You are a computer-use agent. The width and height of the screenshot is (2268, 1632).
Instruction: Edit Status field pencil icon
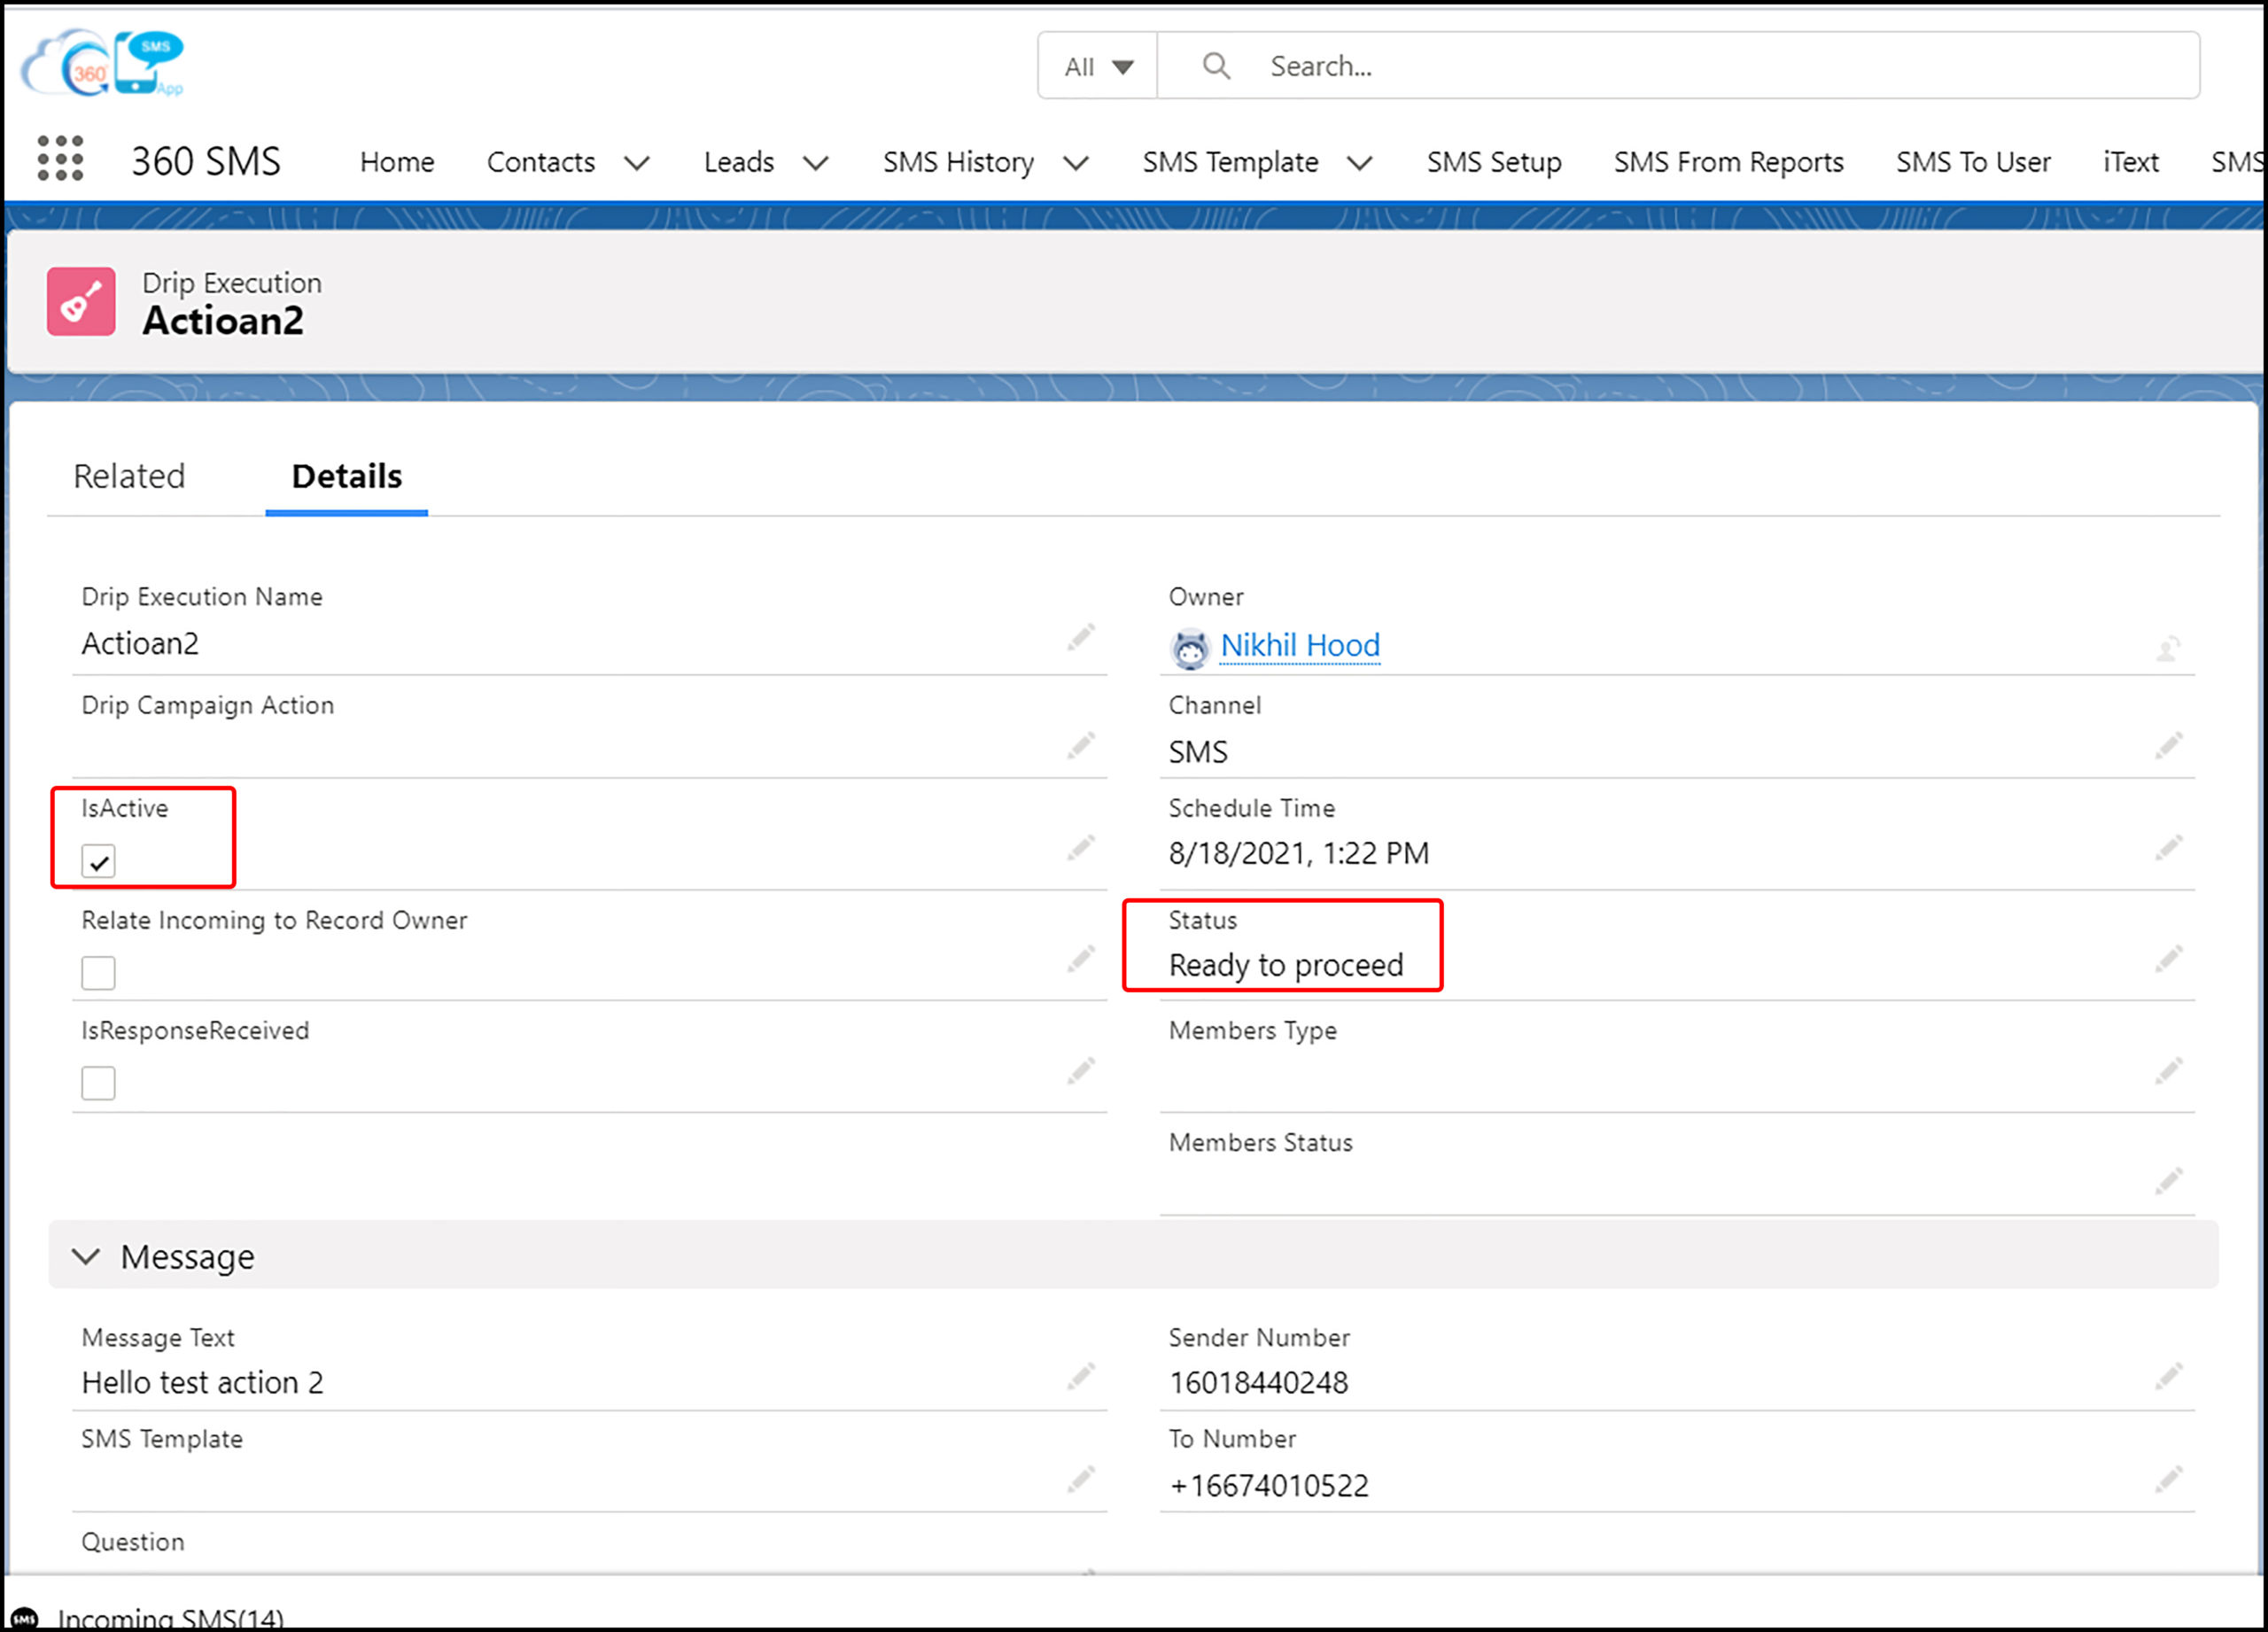click(2168, 960)
